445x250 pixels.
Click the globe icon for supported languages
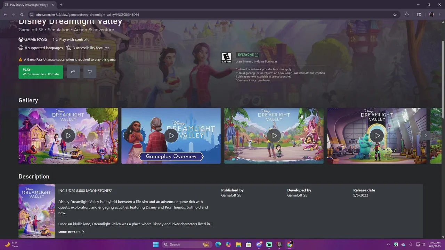click(21, 48)
